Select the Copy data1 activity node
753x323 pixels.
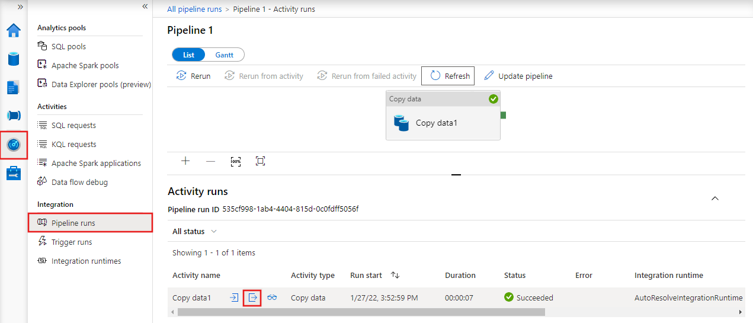pyautogui.click(x=443, y=115)
